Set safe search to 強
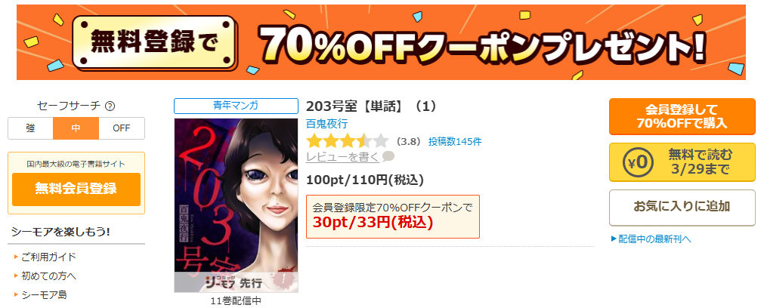This screenshot has width=764, height=308. (x=30, y=128)
